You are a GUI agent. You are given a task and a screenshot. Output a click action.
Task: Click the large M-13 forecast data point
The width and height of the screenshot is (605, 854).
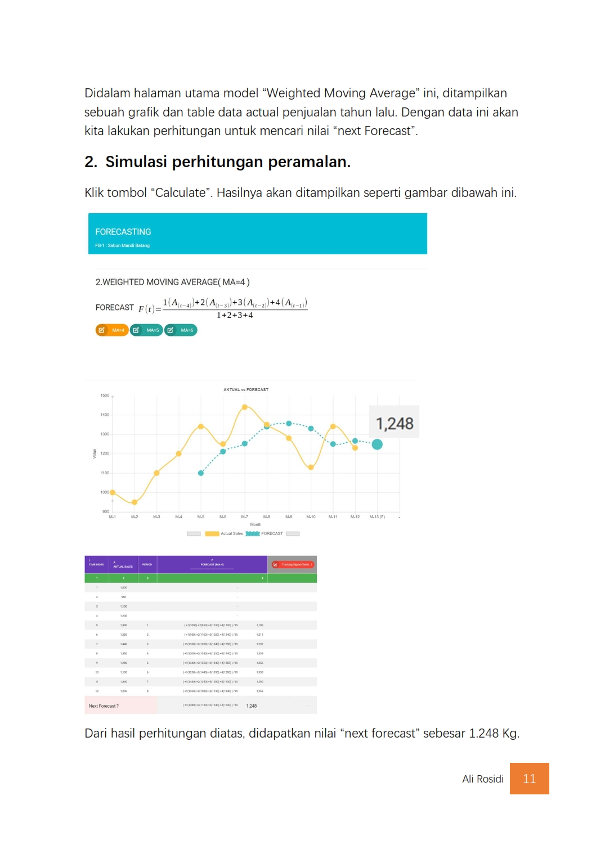tap(377, 444)
